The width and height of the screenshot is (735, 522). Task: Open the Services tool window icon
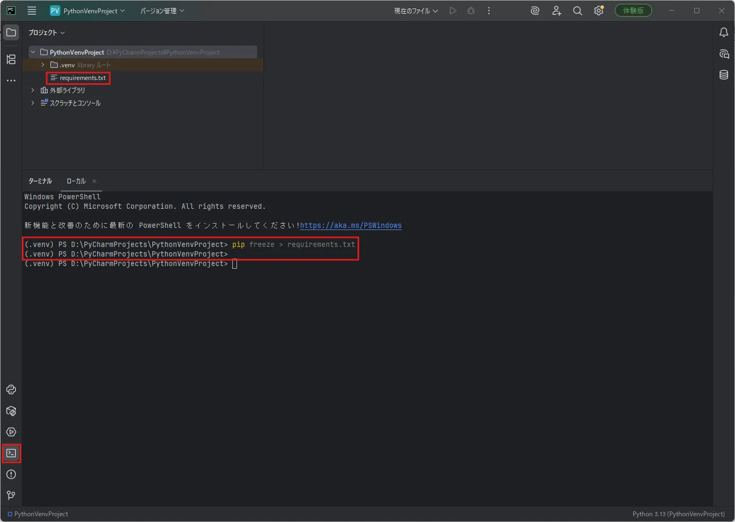pyautogui.click(x=11, y=432)
